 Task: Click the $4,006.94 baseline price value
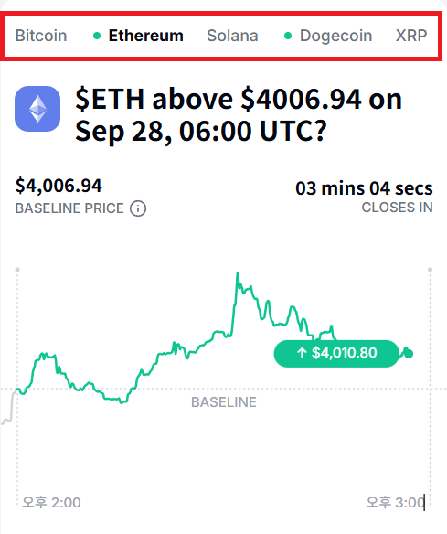click(x=59, y=186)
